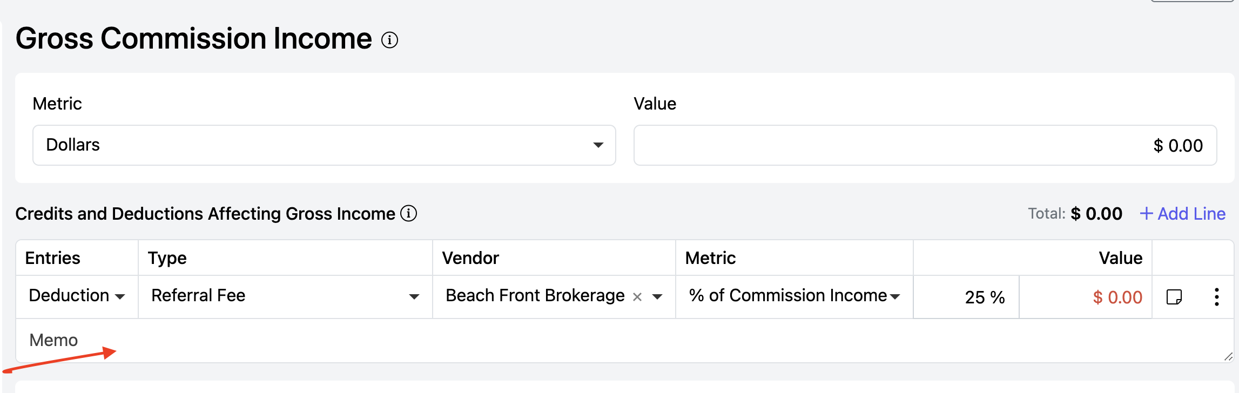This screenshot has height=393, width=1239.
Task: Click info icon next to Credits and Deductions
Action: [408, 214]
